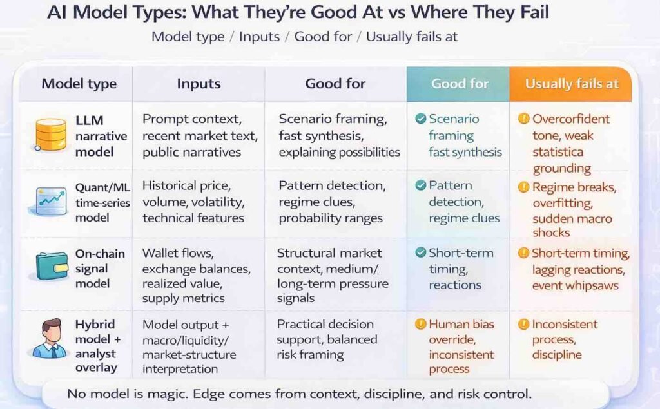
Task: Click the warning icon beside Inconsistent process, discipline
Action: click(524, 324)
